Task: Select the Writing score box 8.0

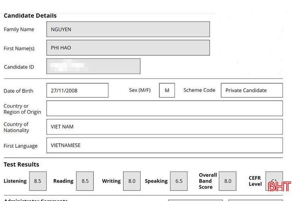Action: (x=132, y=181)
